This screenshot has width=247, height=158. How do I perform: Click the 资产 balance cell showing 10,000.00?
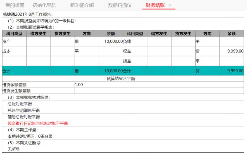point(111,41)
